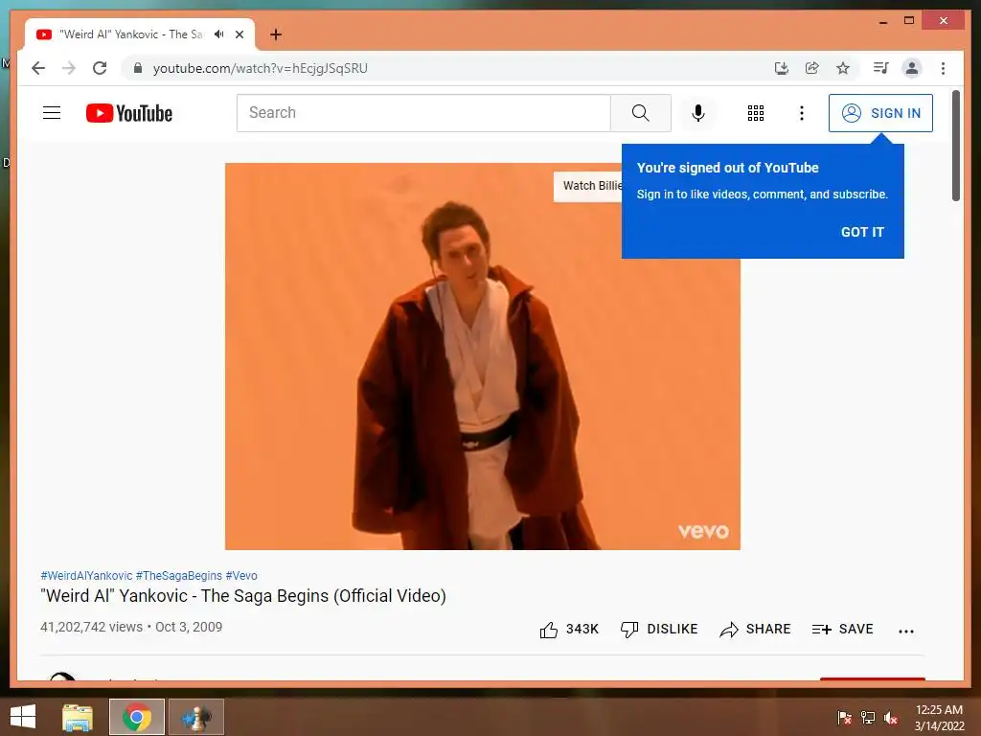Click the magnifier search button
The image size is (981, 736).
[x=641, y=113]
